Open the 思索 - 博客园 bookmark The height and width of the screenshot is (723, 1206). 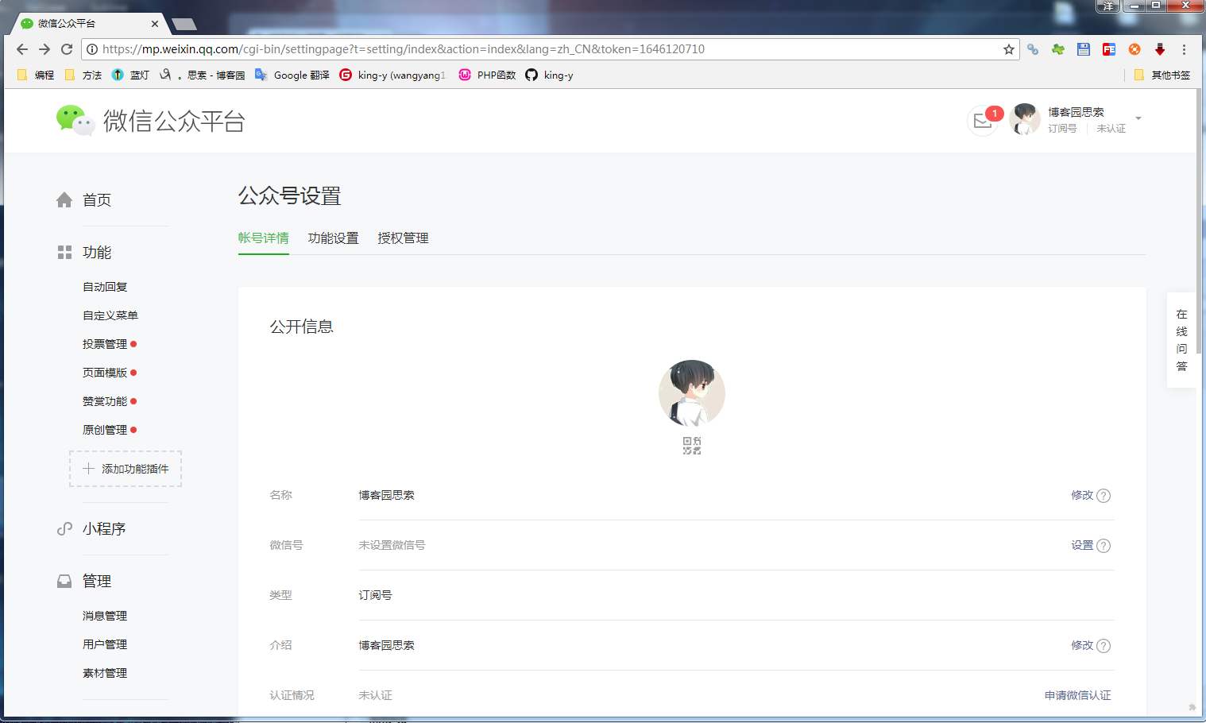click(202, 75)
